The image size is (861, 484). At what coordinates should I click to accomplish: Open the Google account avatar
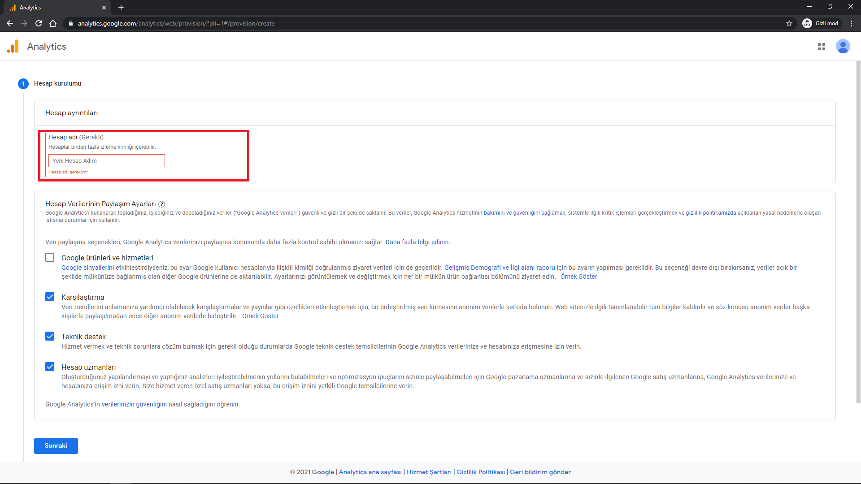pos(843,47)
